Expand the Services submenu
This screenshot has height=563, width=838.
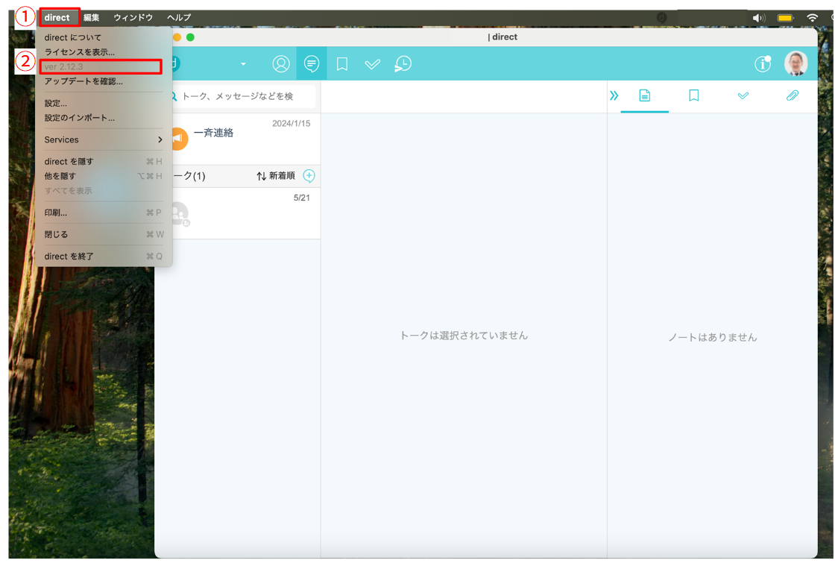[103, 140]
